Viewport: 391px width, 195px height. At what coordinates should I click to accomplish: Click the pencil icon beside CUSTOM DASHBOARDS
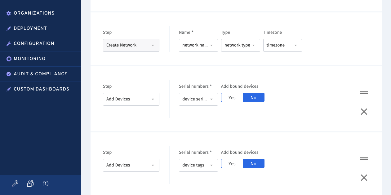point(9,89)
